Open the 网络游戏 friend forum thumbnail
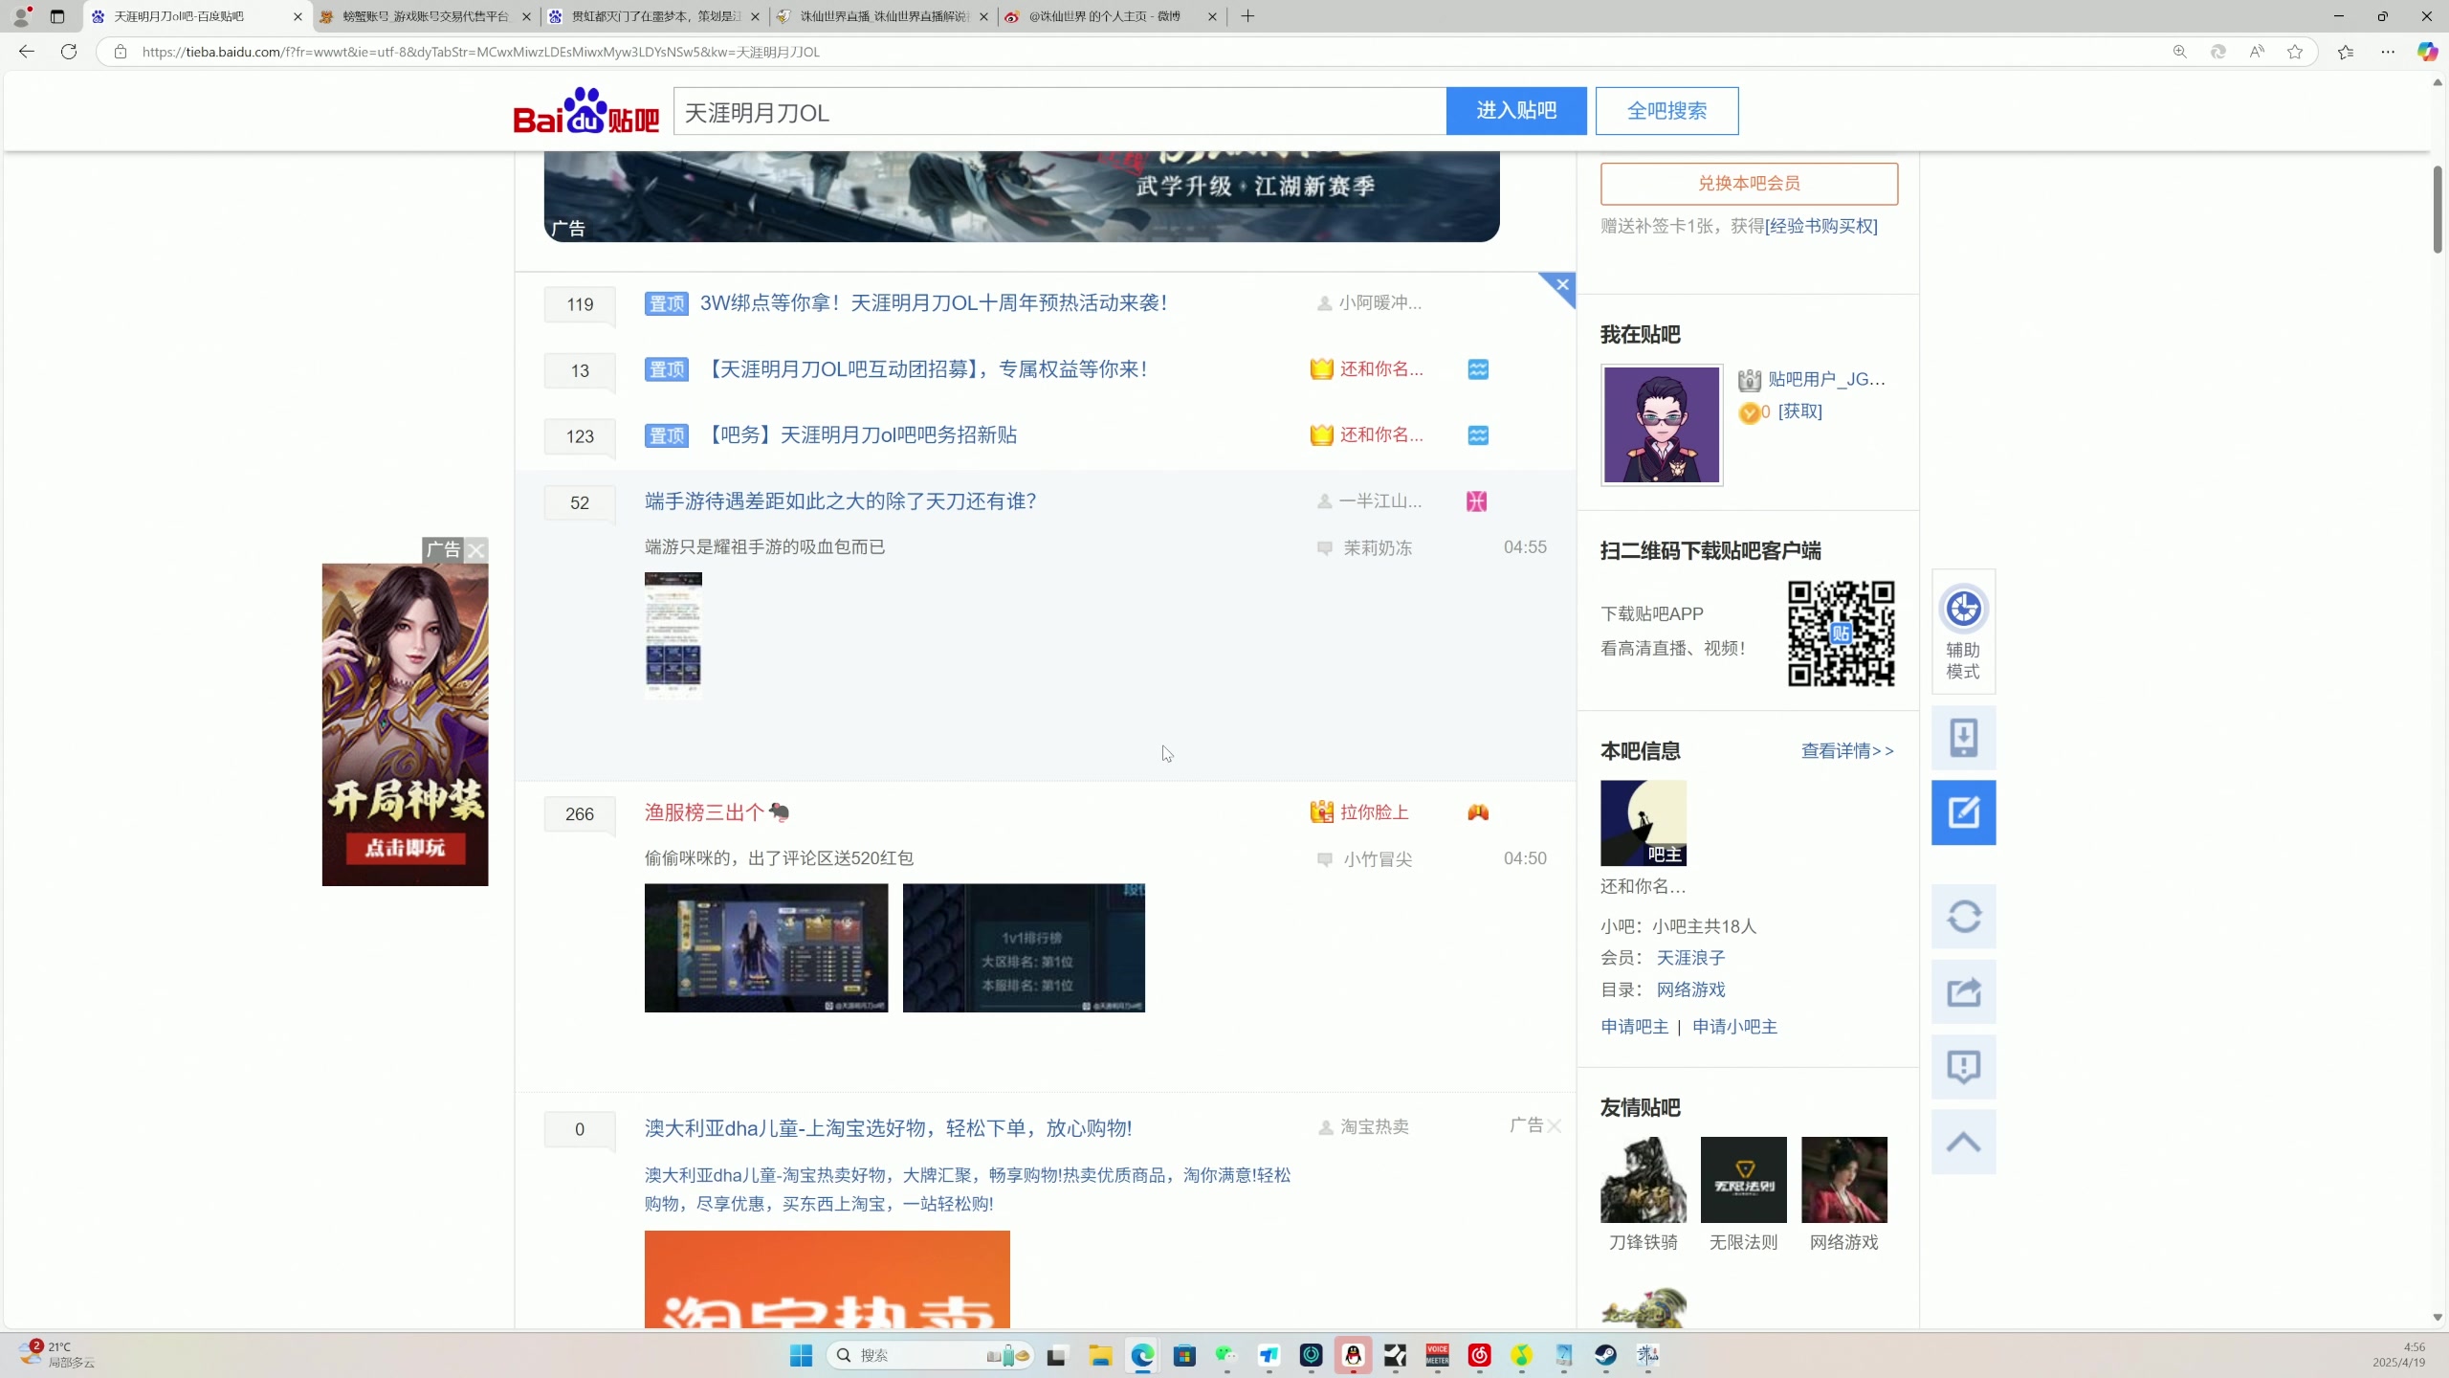The width and height of the screenshot is (2449, 1378). [1843, 1180]
